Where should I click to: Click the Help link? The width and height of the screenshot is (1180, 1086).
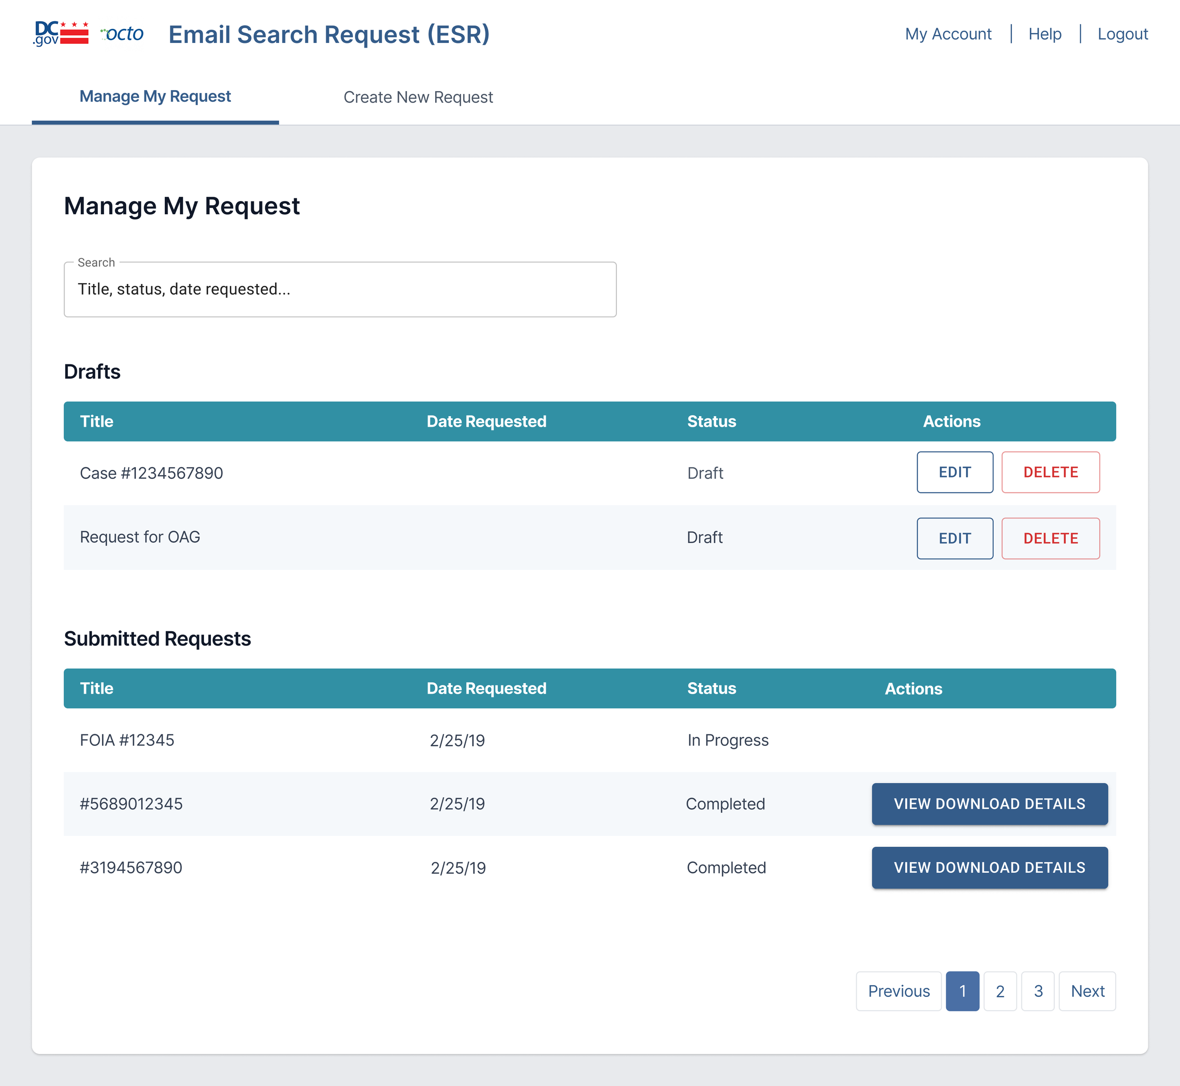pos(1044,34)
